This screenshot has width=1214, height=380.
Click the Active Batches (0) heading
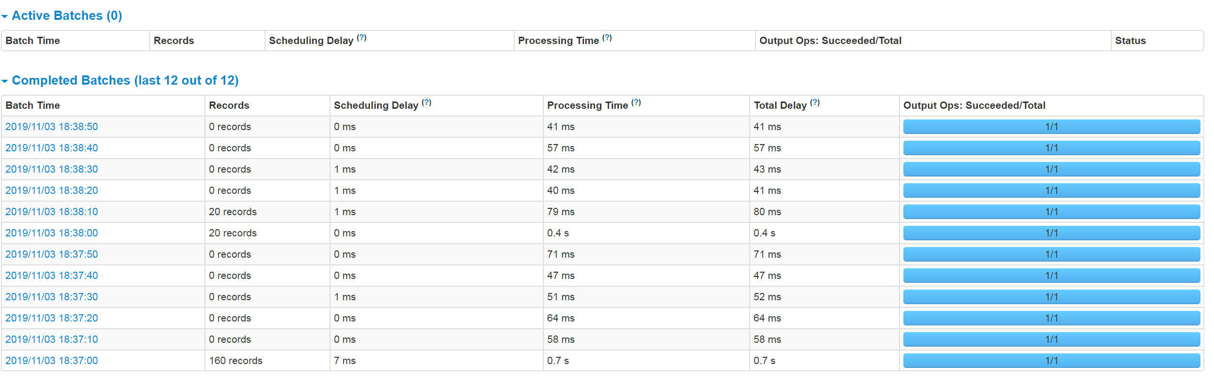[x=67, y=15]
